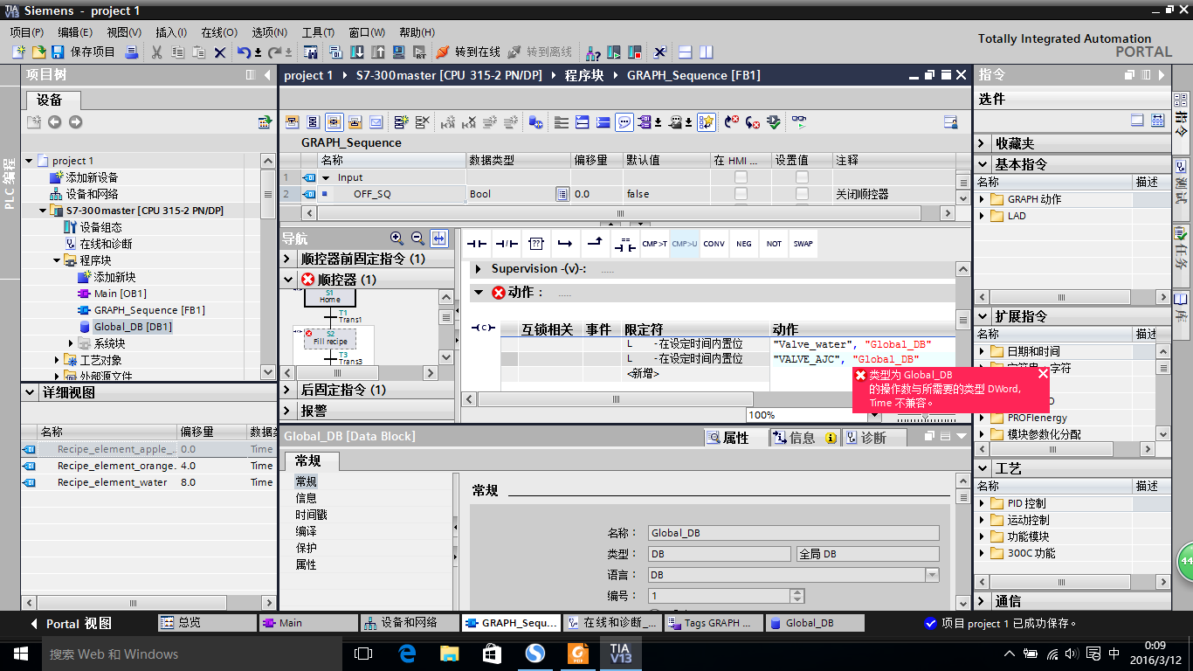Click the fit-to-width icon in navigation

point(439,238)
